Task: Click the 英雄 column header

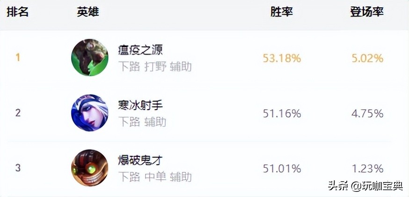Action: tap(88, 12)
